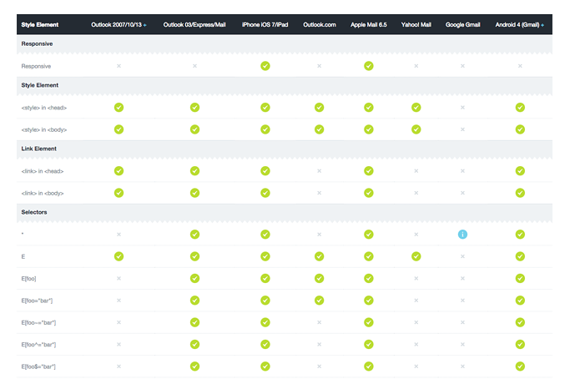This screenshot has height=379, width=570.
Task: Click Responsive checkmark under Apple Mail 6.5
Action: (x=368, y=65)
